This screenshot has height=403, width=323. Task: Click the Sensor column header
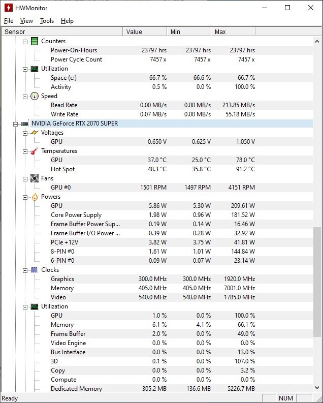point(61,32)
